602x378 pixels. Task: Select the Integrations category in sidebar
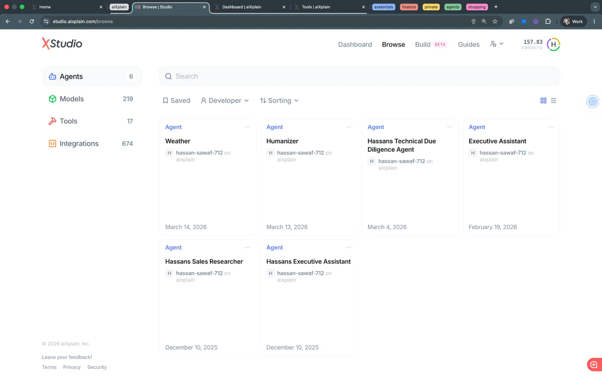click(92, 144)
